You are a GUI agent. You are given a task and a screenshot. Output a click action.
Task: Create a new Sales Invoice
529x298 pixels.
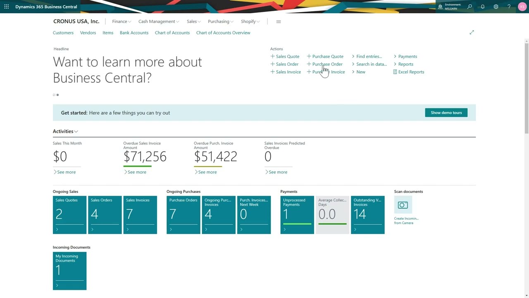click(286, 72)
